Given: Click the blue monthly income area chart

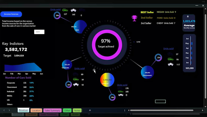Looking at the screenshot, I should pyautogui.click(x=23, y=67).
